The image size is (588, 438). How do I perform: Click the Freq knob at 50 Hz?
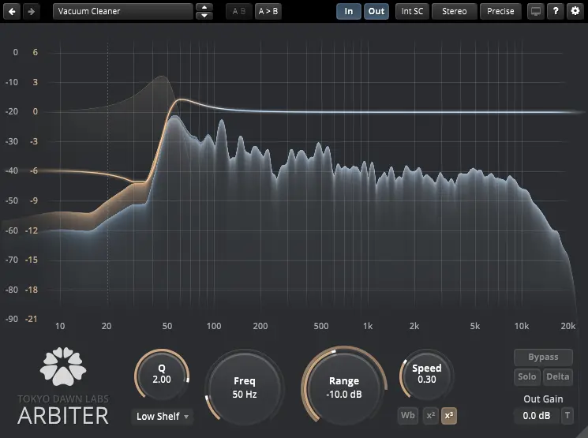[x=245, y=387]
